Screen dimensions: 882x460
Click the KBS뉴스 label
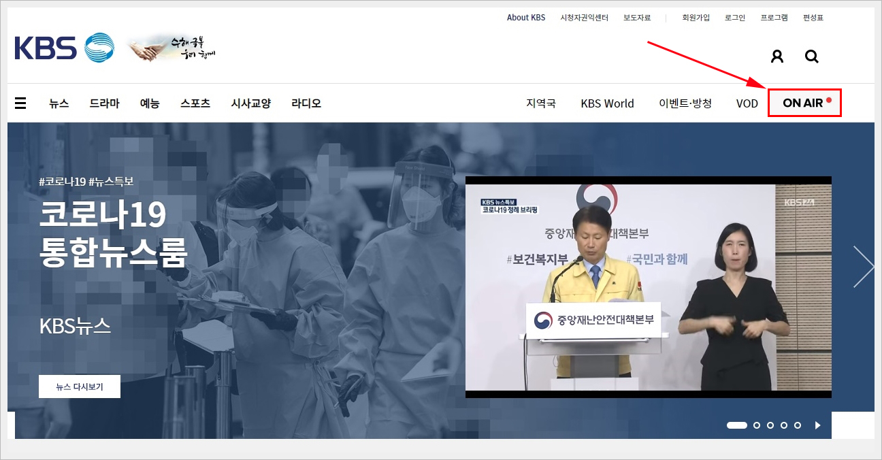75,326
